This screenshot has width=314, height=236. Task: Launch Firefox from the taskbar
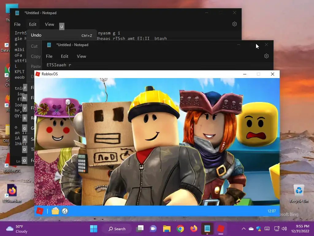[x=194, y=229]
